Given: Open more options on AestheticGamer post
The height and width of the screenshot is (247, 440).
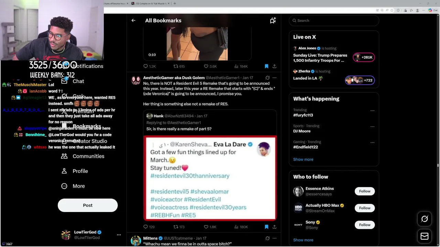Looking at the screenshot, I should [274, 78].
